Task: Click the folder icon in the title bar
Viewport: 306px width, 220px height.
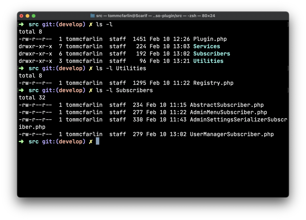Action: point(93,16)
